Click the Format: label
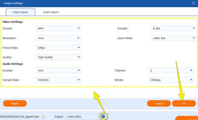Screen dimensions: 198x120 8,28
